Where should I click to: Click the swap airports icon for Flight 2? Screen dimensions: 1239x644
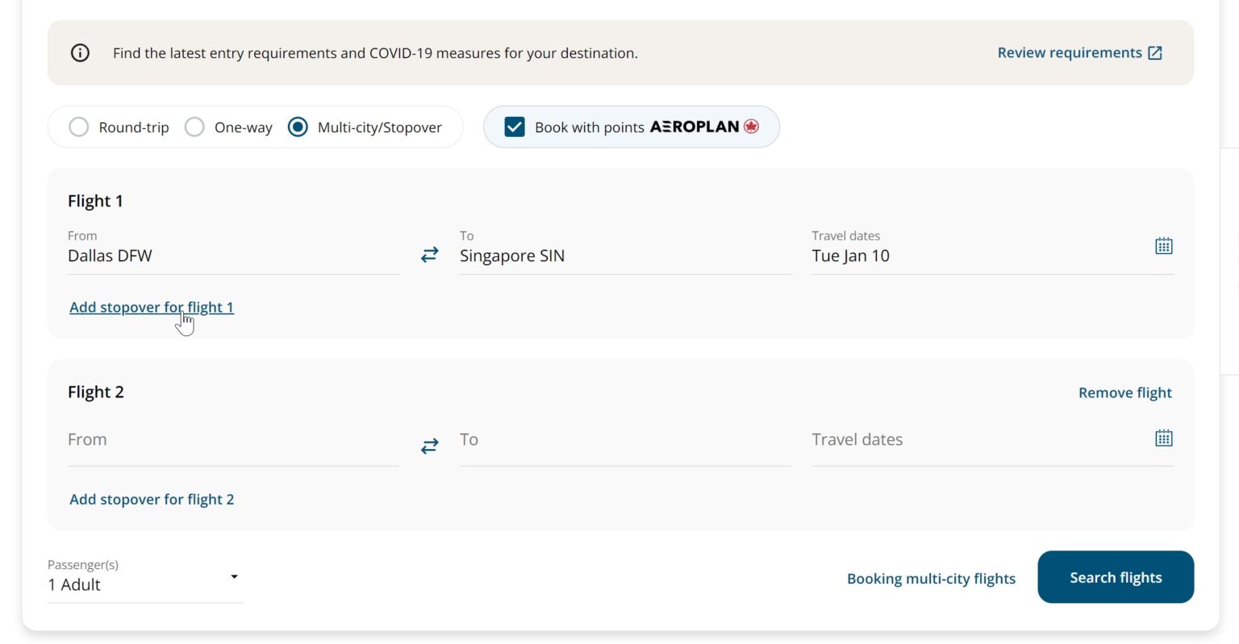428,446
